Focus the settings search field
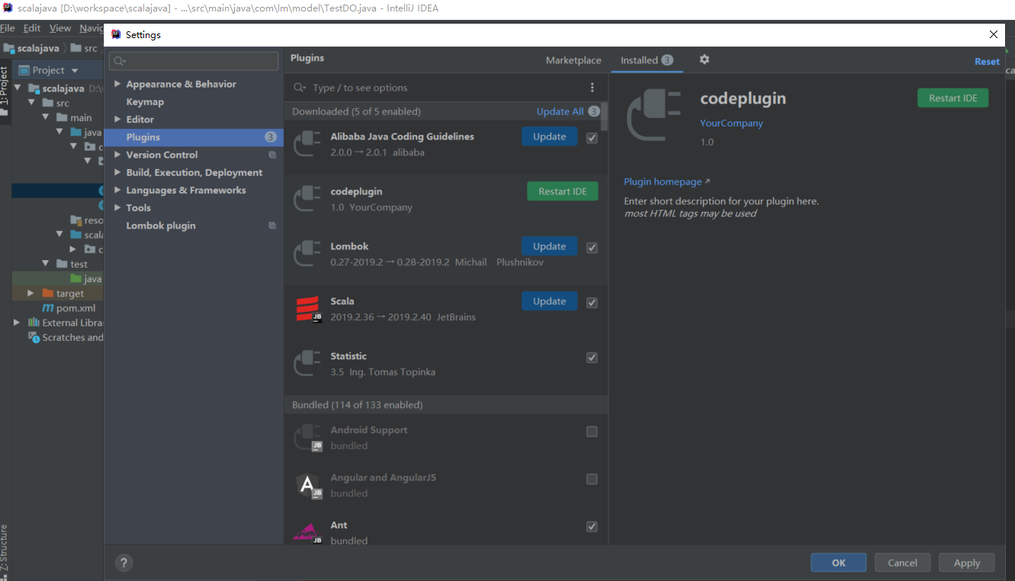The height and width of the screenshot is (581, 1015). [x=194, y=61]
